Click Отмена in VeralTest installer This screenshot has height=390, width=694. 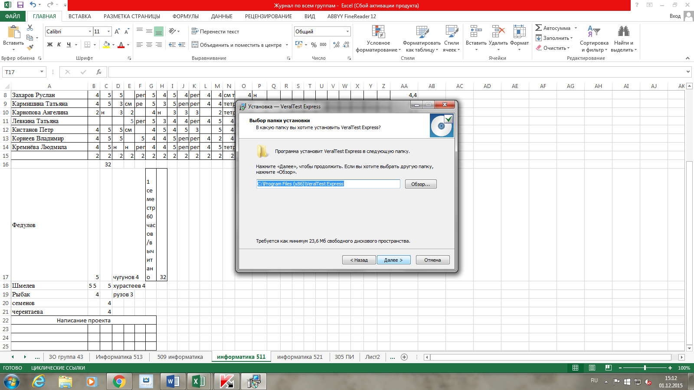point(432,260)
